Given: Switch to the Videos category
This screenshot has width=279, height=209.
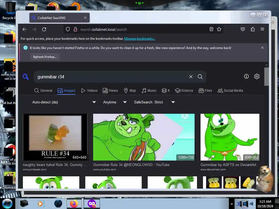Looking at the screenshot, I should tap(89, 90).
